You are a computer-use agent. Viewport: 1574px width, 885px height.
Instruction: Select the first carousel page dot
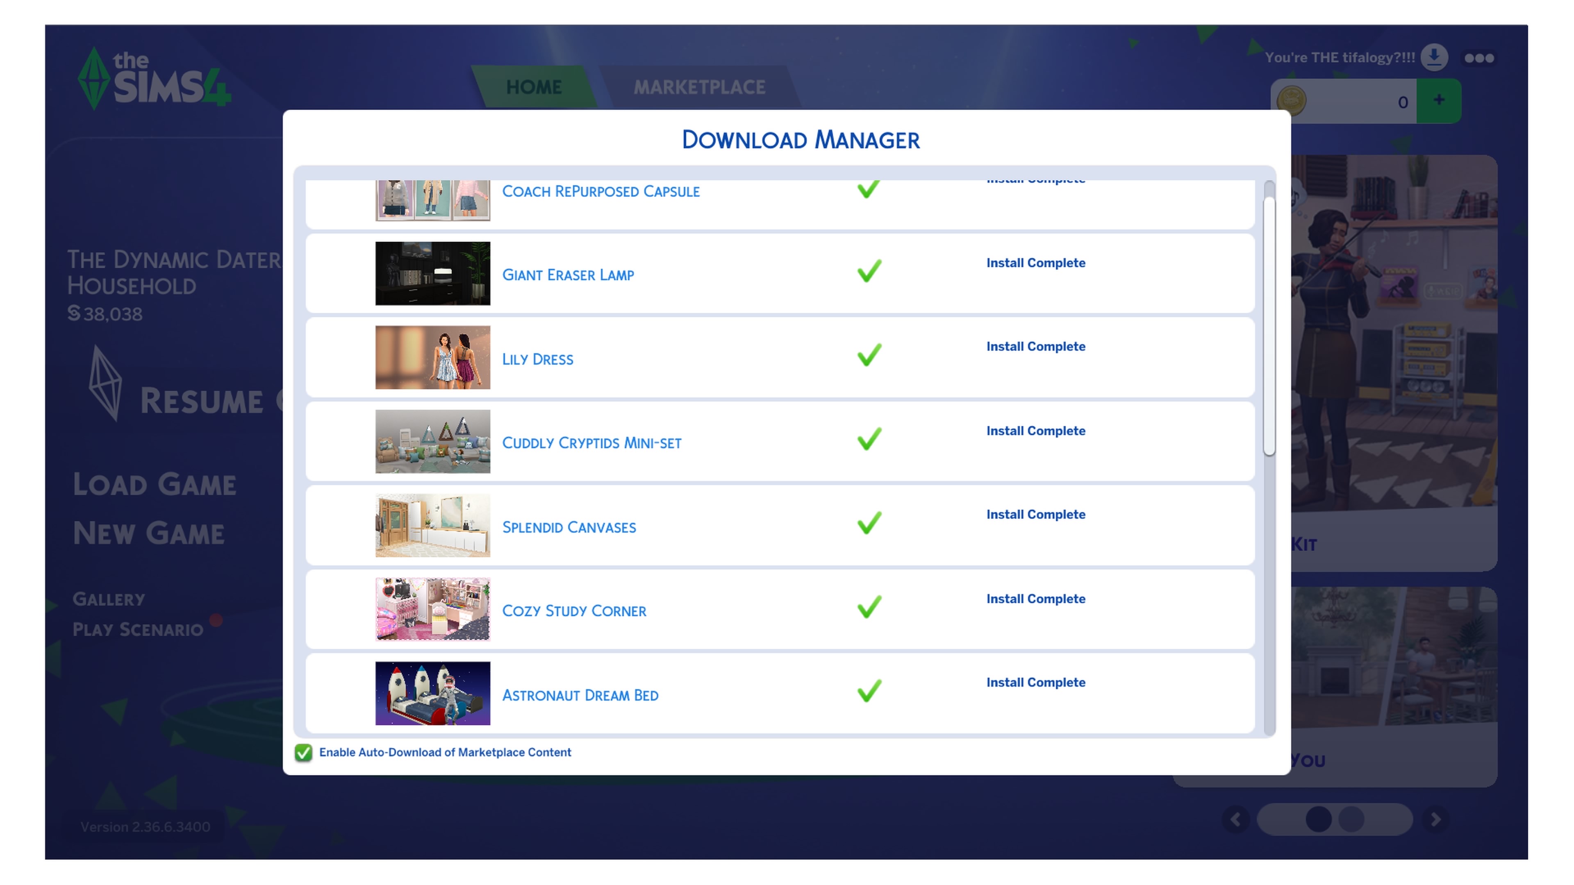pyautogui.click(x=1318, y=819)
